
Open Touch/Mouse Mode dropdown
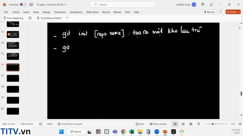tap(50, 18)
